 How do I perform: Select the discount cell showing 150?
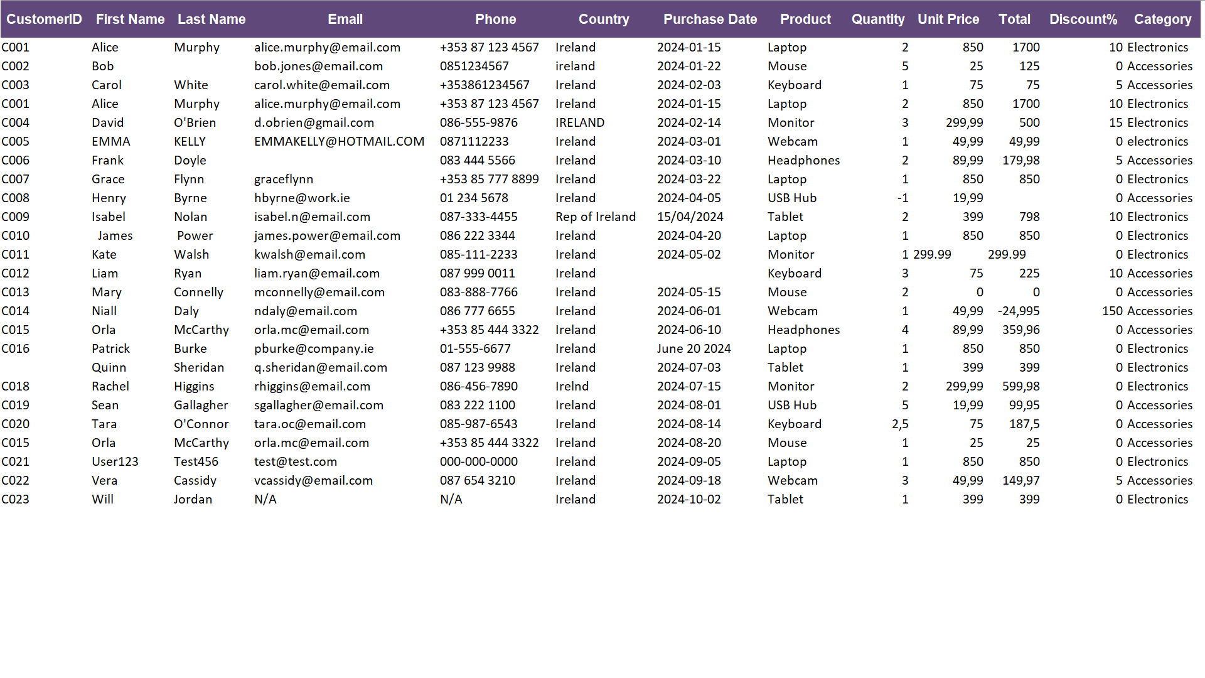1112,311
